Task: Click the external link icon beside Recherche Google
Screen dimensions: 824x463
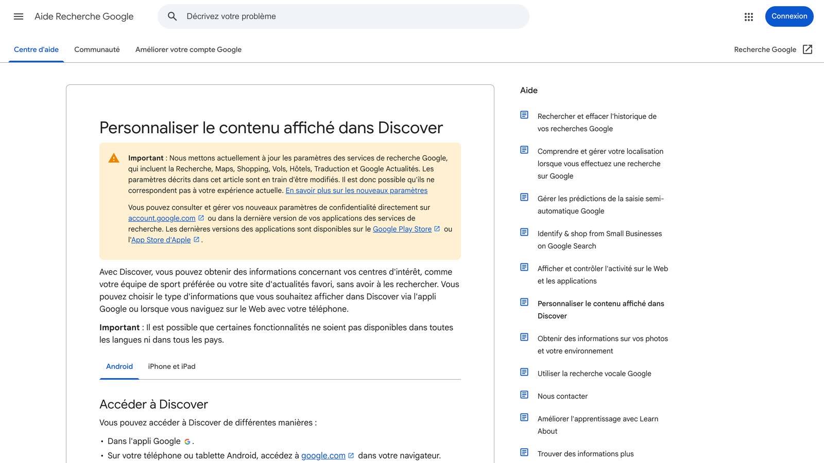Action: pos(808,49)
